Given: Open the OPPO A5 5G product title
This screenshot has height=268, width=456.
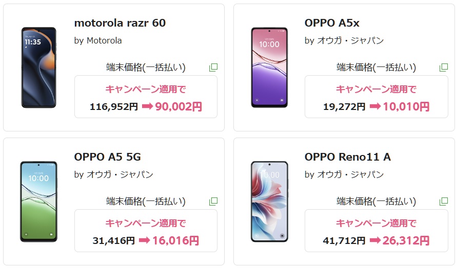Looking at the screenshot, I should coord(107,157).
